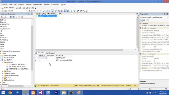Click the decrease indent icon in SQL toolbar
The width and height of the screenshot is (169, 95).
coord(78,11)
